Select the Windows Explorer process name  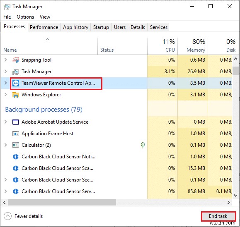tap(41, 95)
